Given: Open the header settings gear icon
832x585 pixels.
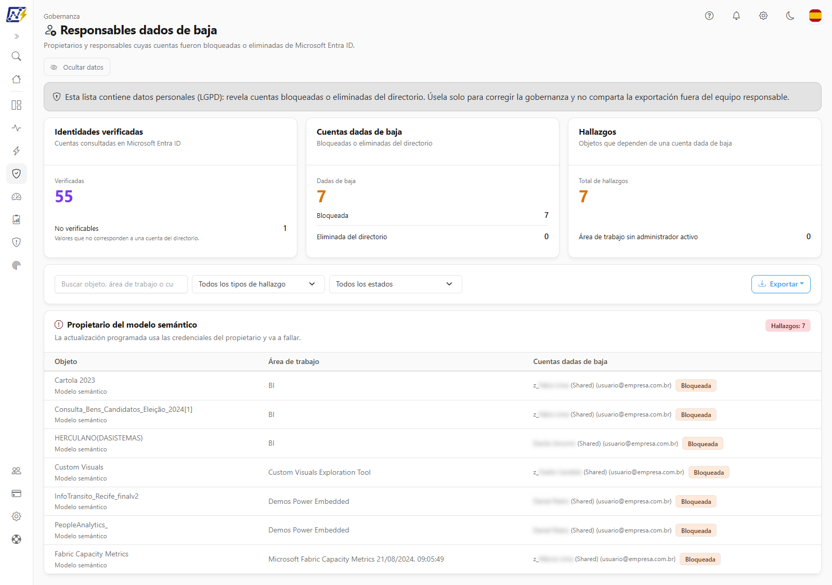Looking at the screenshot, I should pos(763,16).
